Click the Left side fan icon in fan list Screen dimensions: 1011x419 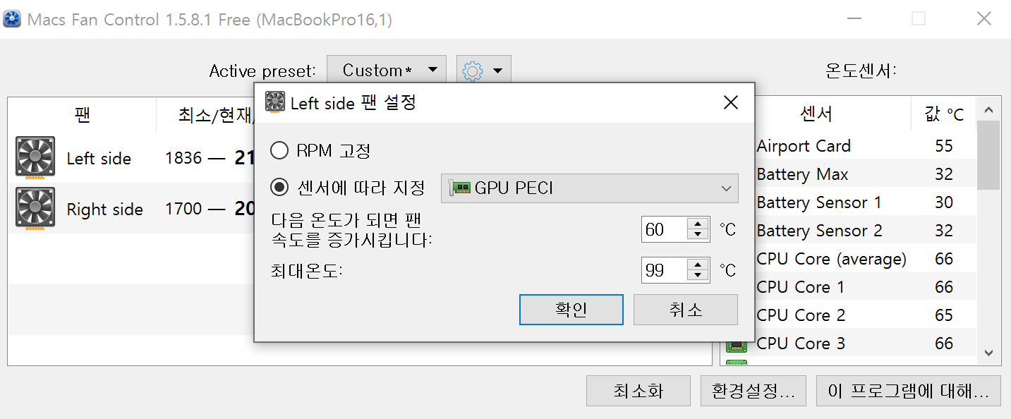click(35, 157)
